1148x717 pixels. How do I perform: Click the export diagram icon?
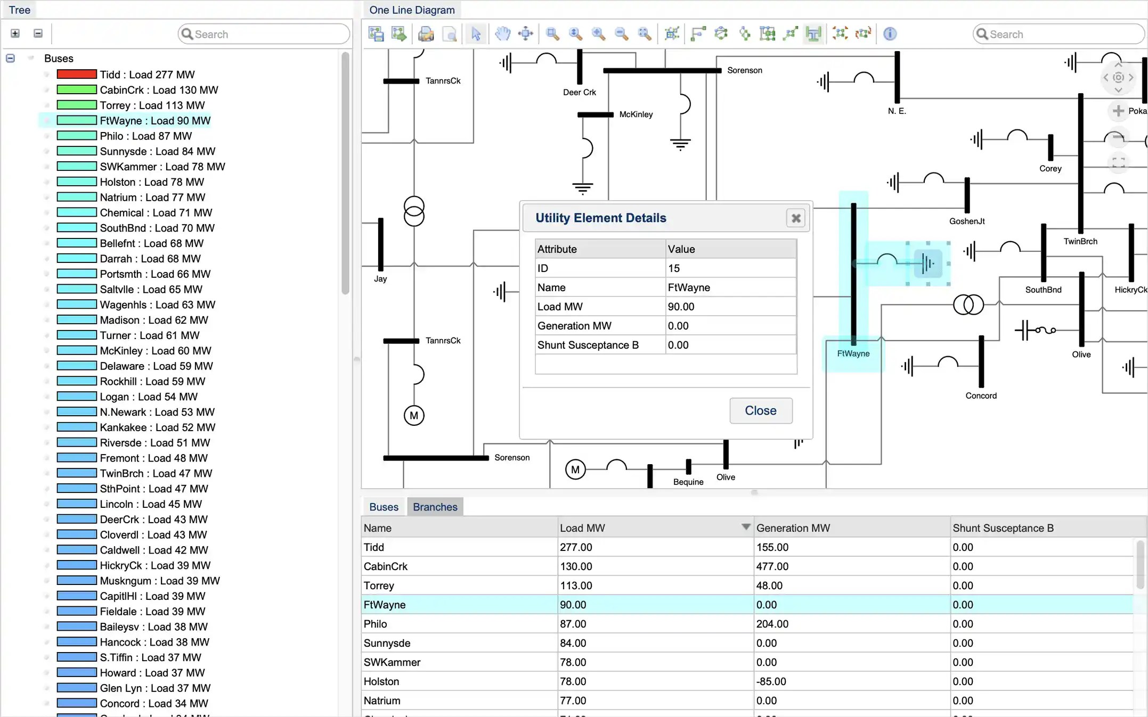pos(398,34)
